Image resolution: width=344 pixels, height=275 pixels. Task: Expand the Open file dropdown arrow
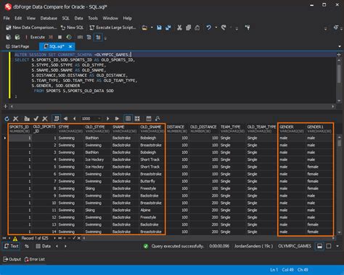coord(152,28)
